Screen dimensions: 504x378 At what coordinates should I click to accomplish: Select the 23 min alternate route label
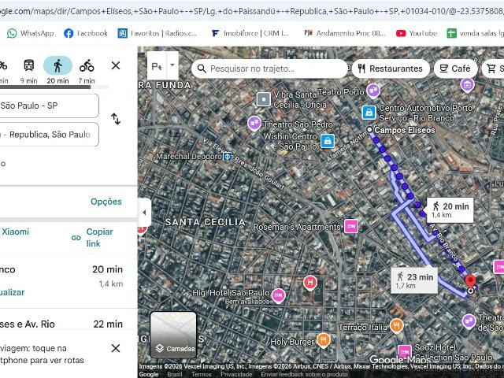(414, 280)
